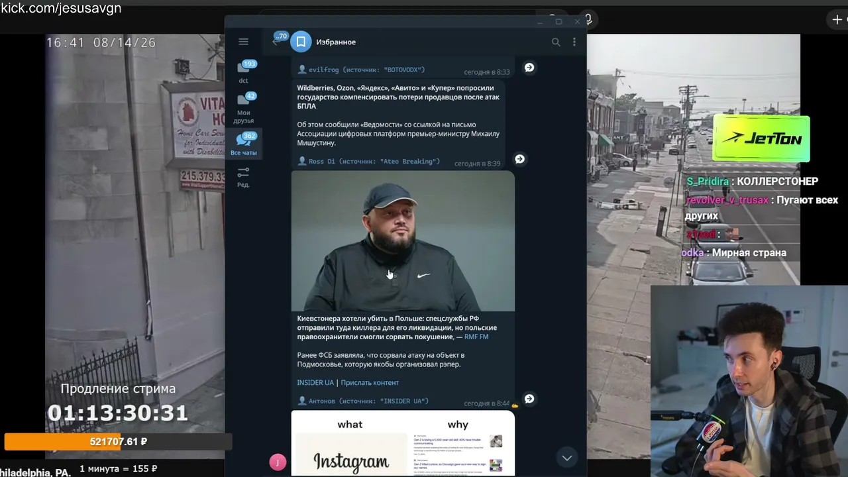The image size is (848, 477).
Task: Click the Wildberries, Ozon message text
Action: click(398, 97)
